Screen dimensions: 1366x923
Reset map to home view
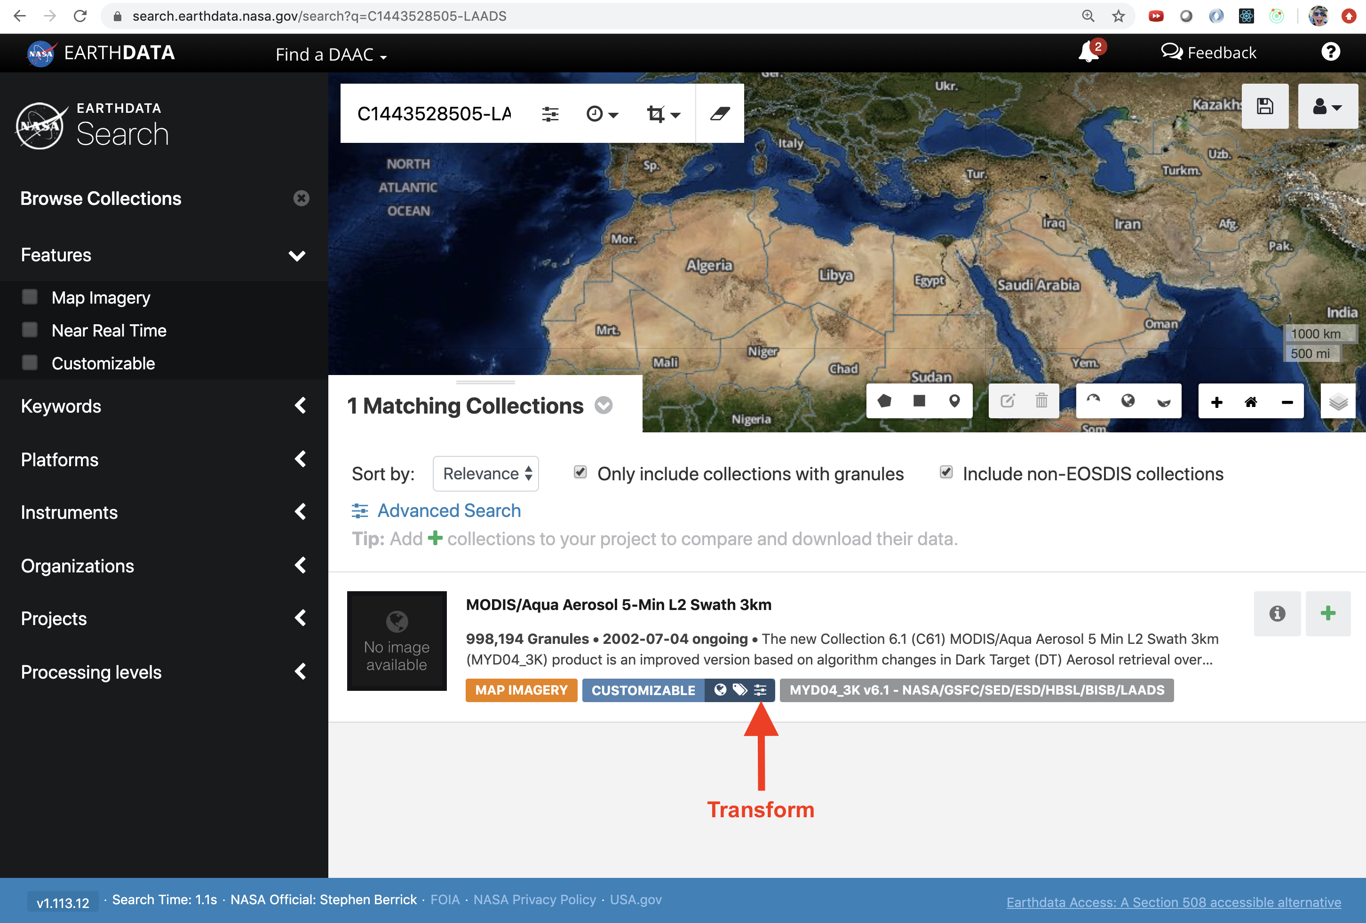[x=1251, y=402]
